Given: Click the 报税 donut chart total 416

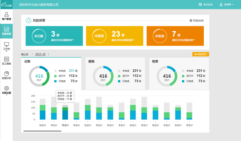Looking at the screenshot, I should 103,76.
